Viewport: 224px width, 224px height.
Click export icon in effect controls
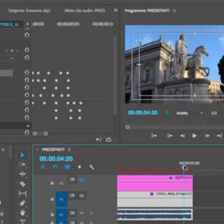(109, 140)
